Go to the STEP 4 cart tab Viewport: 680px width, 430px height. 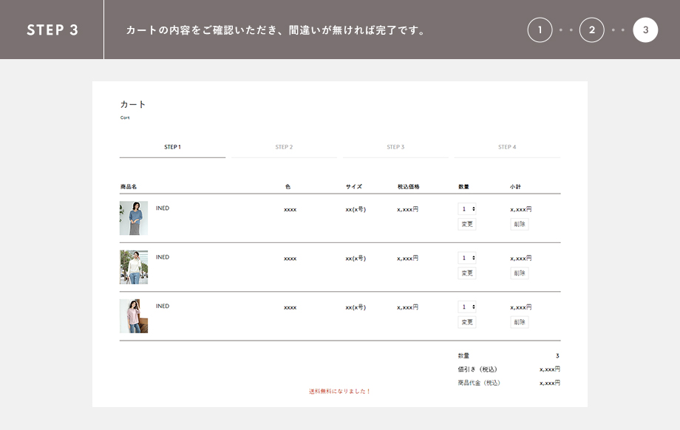point(507,147)
